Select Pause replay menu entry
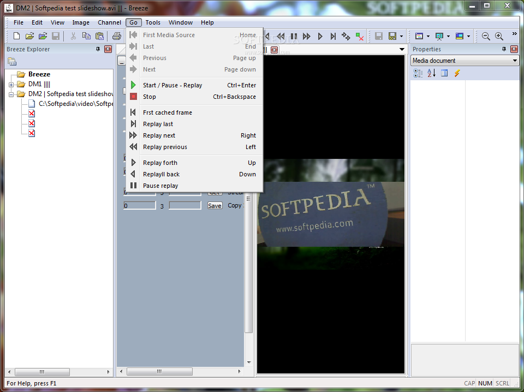This screenshot has height=392, width=524. click(x=194, y=186)
